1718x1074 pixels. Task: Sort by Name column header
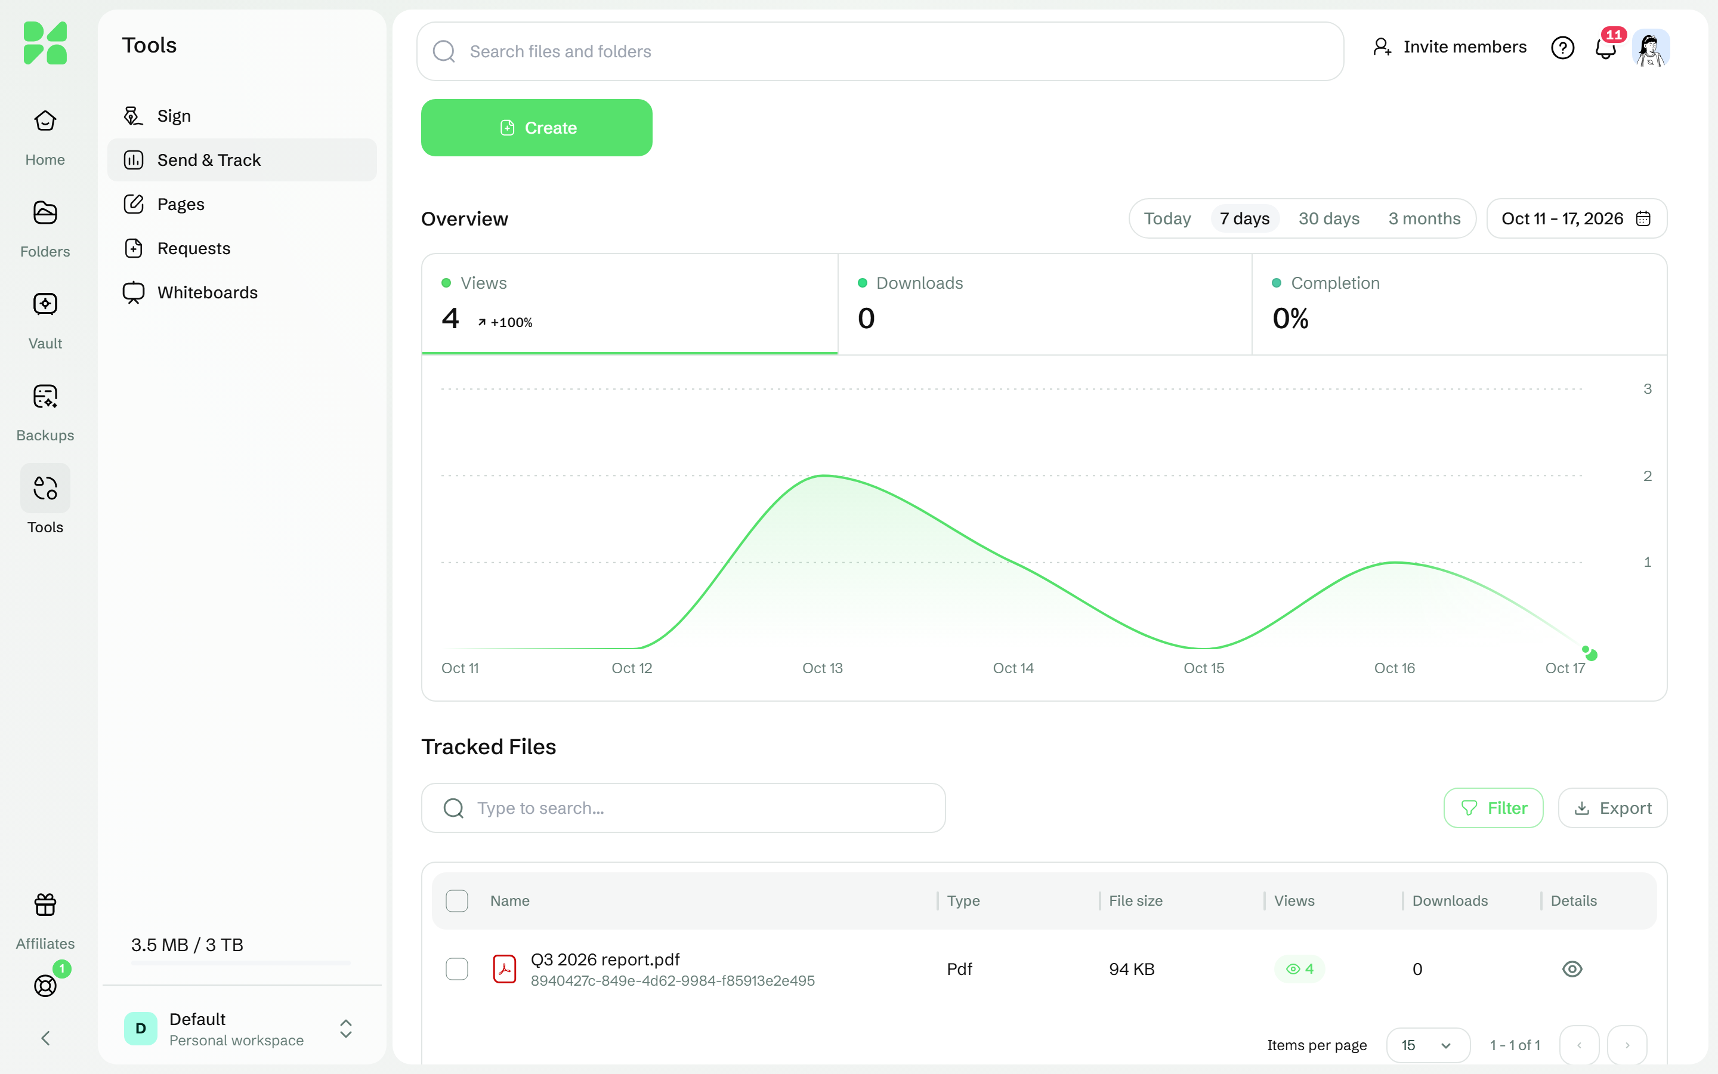click(x=509, y=901)
